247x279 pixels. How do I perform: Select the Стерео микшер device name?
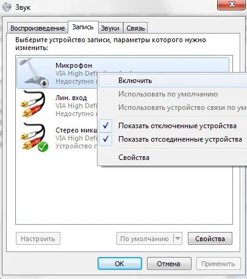(76, 130)
